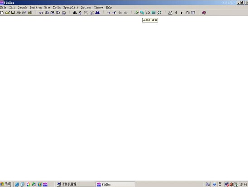Click the icon right of paste
This screenshot has width=248, height=187.
pos(58,13)
